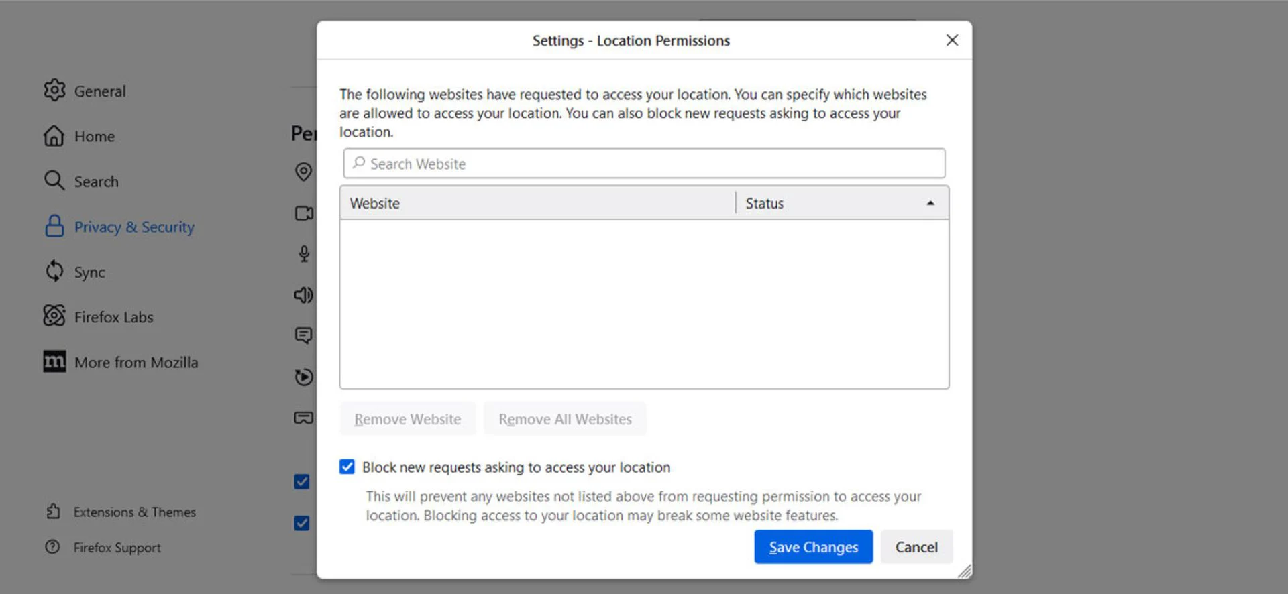Focus the Search Website input field
The width and height of the screenshot is (1288, 594).
[644, 164]
